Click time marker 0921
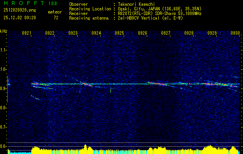 (x=27, y=33)
